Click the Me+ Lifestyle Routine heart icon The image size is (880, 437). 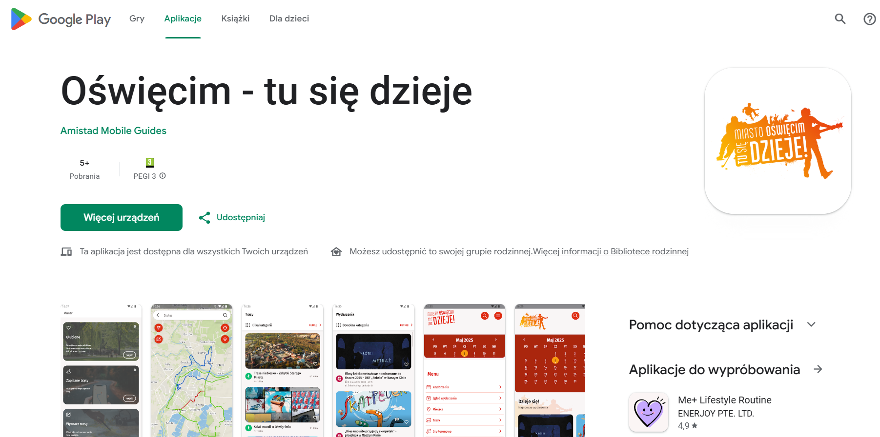[649, 412]
